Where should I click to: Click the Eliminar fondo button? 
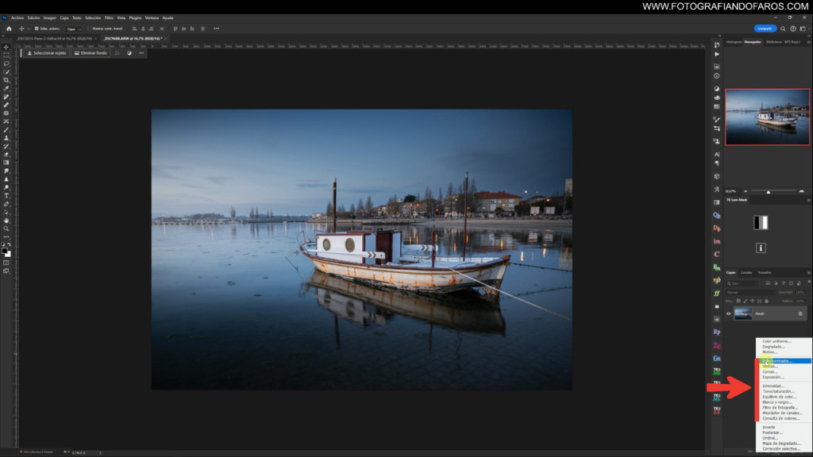pos(90,53)
